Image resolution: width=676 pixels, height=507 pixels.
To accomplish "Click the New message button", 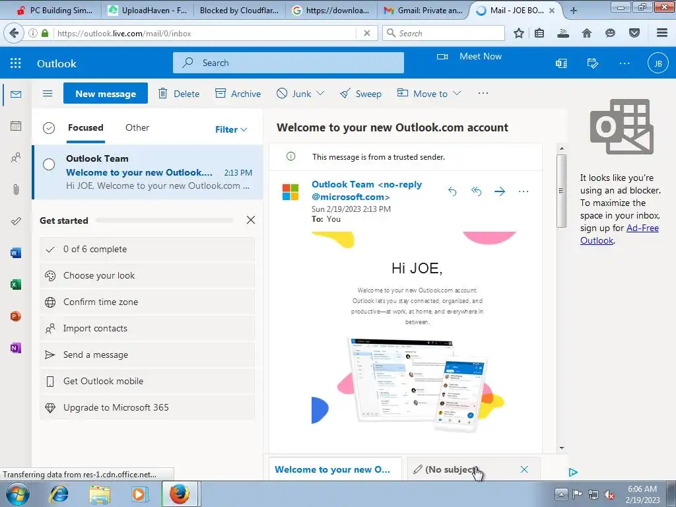I will (x=106, y=94).
